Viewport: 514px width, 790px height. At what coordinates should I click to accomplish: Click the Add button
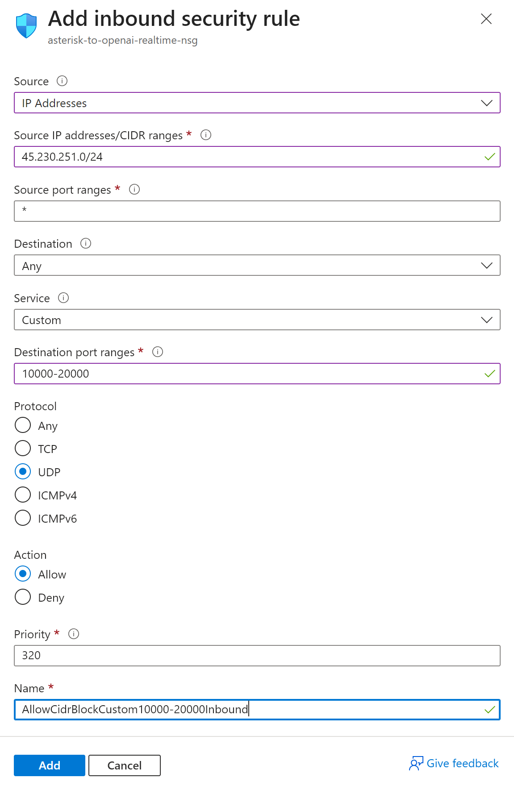[50, 765]
